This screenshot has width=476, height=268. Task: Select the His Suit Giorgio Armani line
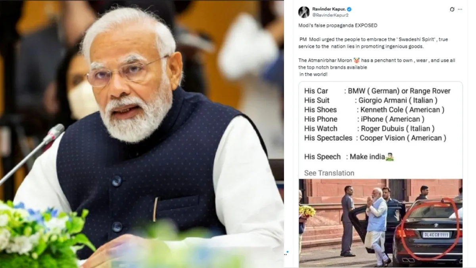[x=371, y=100]
